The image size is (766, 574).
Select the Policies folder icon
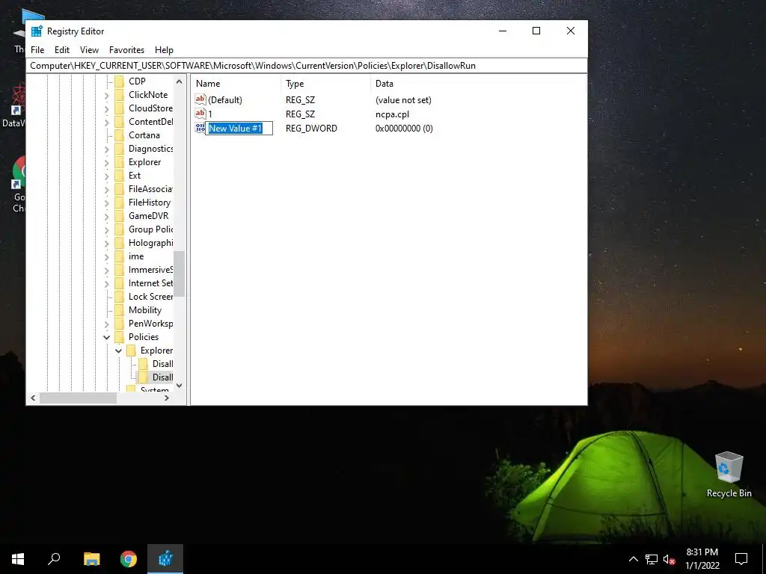[119, 337]
